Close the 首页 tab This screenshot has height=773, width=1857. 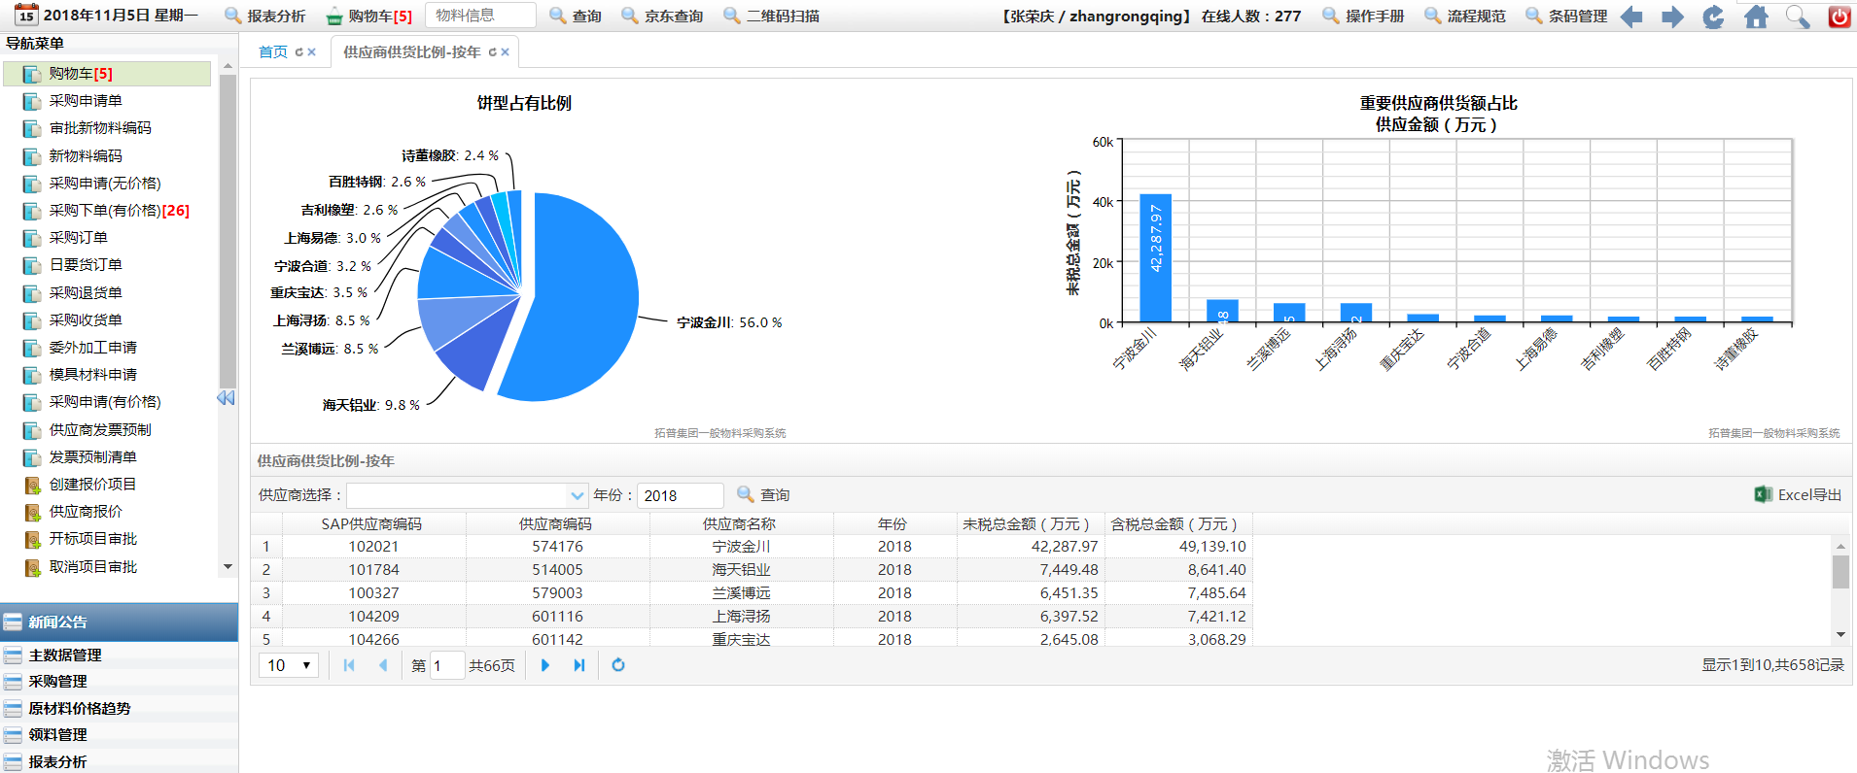point(312,52)
